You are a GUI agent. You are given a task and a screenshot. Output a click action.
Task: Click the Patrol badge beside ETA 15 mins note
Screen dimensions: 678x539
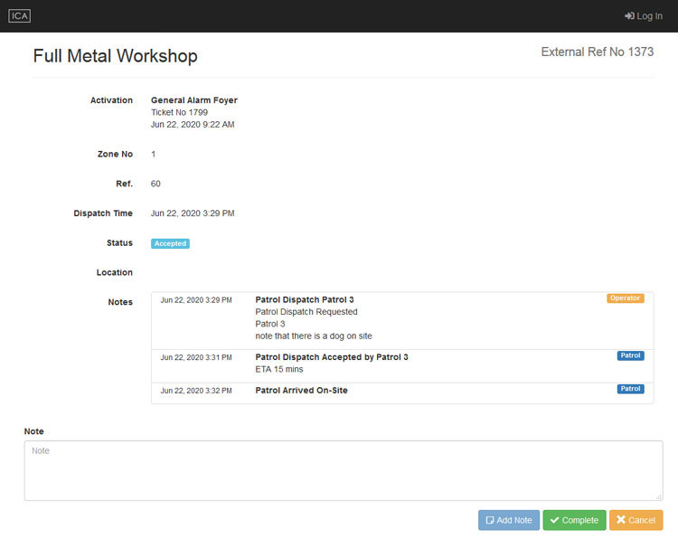click(x=630, y=355)
